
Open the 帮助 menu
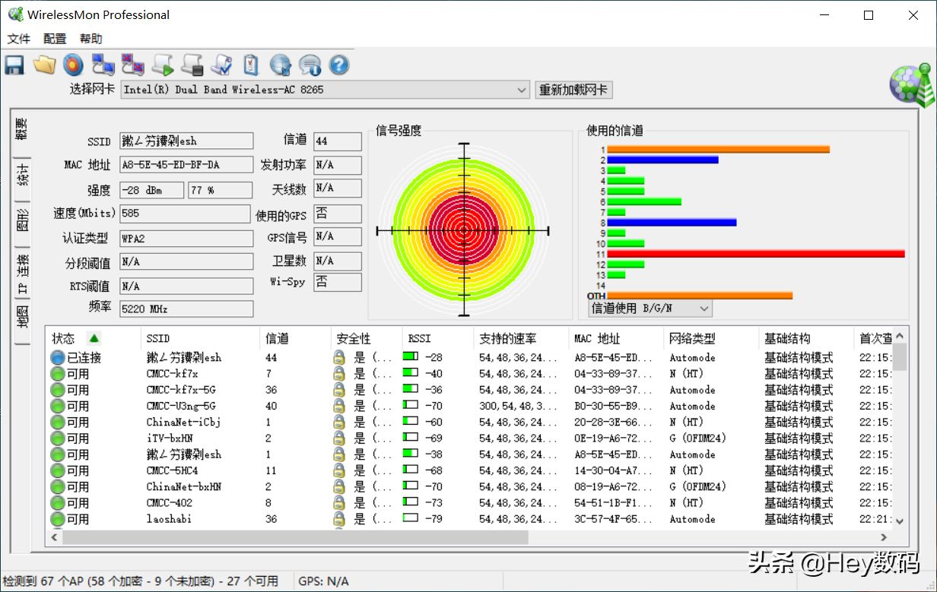[x=91, y=39]
